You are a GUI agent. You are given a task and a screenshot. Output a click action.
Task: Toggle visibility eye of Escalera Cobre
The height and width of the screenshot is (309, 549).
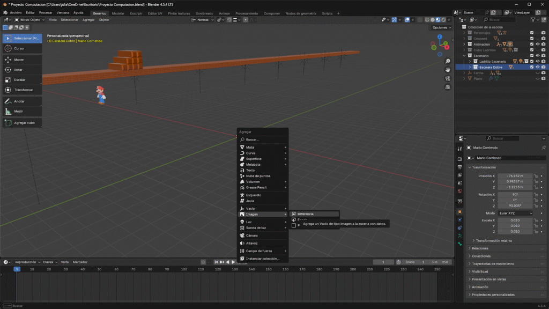[x=537, y=67]
